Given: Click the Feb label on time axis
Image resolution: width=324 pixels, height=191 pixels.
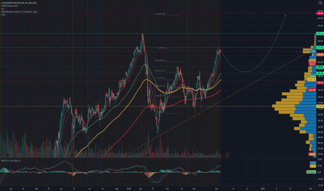Looking at the screenshot, I should pos(310,189).
